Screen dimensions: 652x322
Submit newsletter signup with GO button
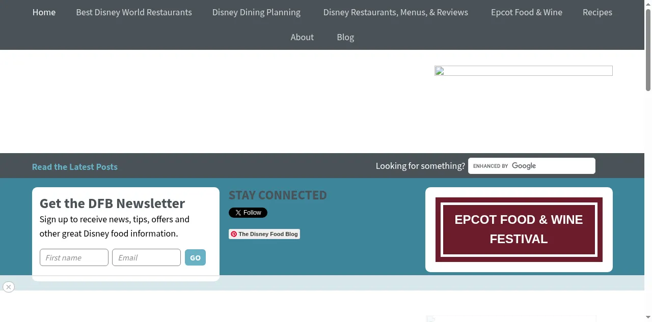click(x=195, y=257)
